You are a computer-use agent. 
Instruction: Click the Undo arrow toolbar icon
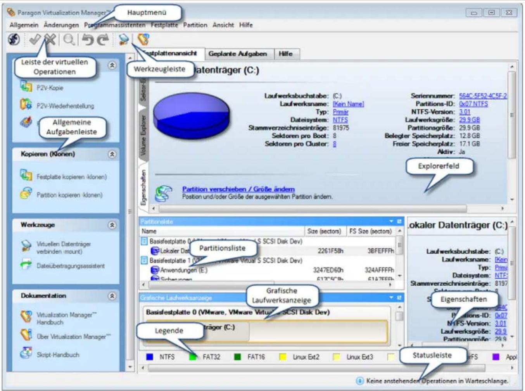88,40
